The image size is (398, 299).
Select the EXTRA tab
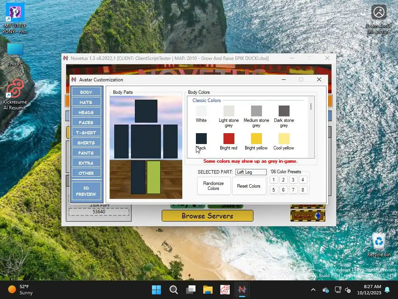coord(86,163)
